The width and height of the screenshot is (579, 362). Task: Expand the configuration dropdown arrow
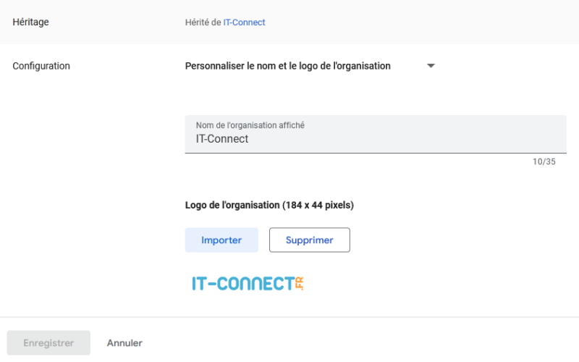click(x=431, y=66)
